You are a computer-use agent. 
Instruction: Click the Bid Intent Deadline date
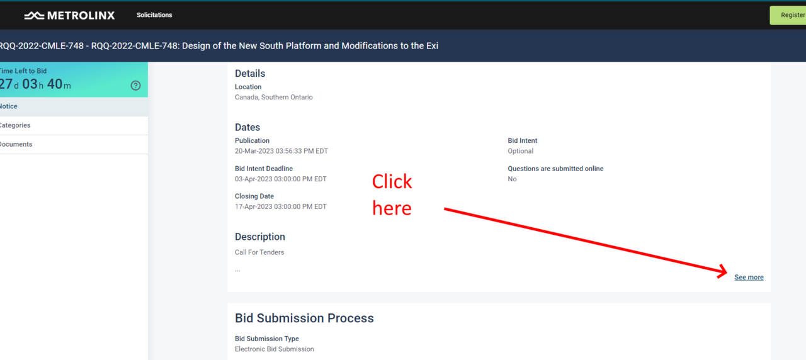281,179
